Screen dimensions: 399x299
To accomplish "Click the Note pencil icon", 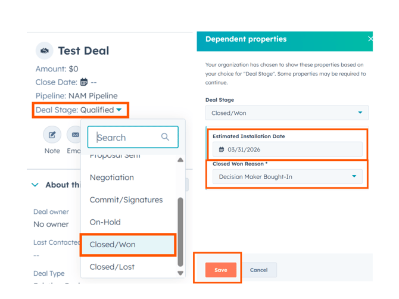I will click(x=52, y=135).
